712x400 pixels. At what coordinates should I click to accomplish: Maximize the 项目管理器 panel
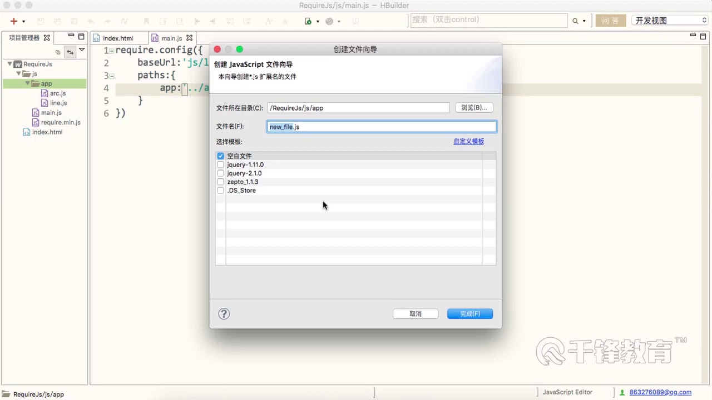[81, 37]
